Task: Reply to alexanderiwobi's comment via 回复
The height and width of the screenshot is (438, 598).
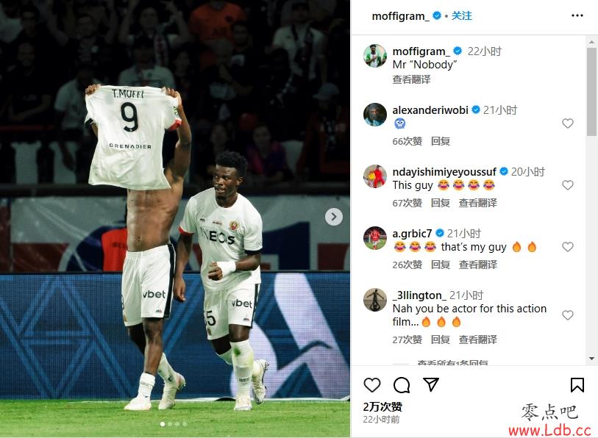Action: 440,141
